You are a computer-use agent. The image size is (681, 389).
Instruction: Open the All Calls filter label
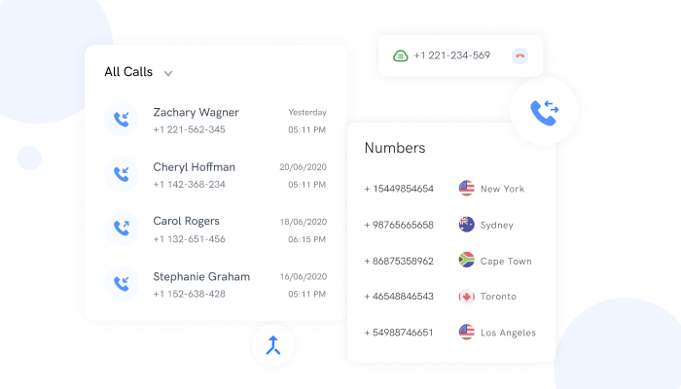pyautogui.click(x=128, y=72)
